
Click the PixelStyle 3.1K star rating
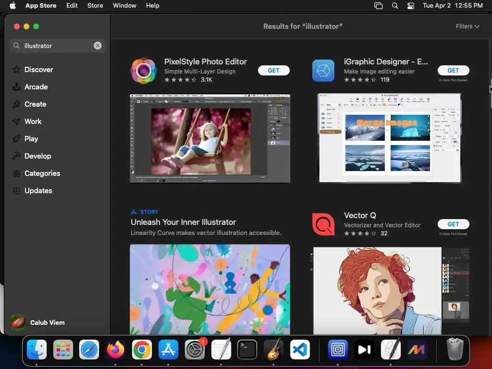[188, 80]
